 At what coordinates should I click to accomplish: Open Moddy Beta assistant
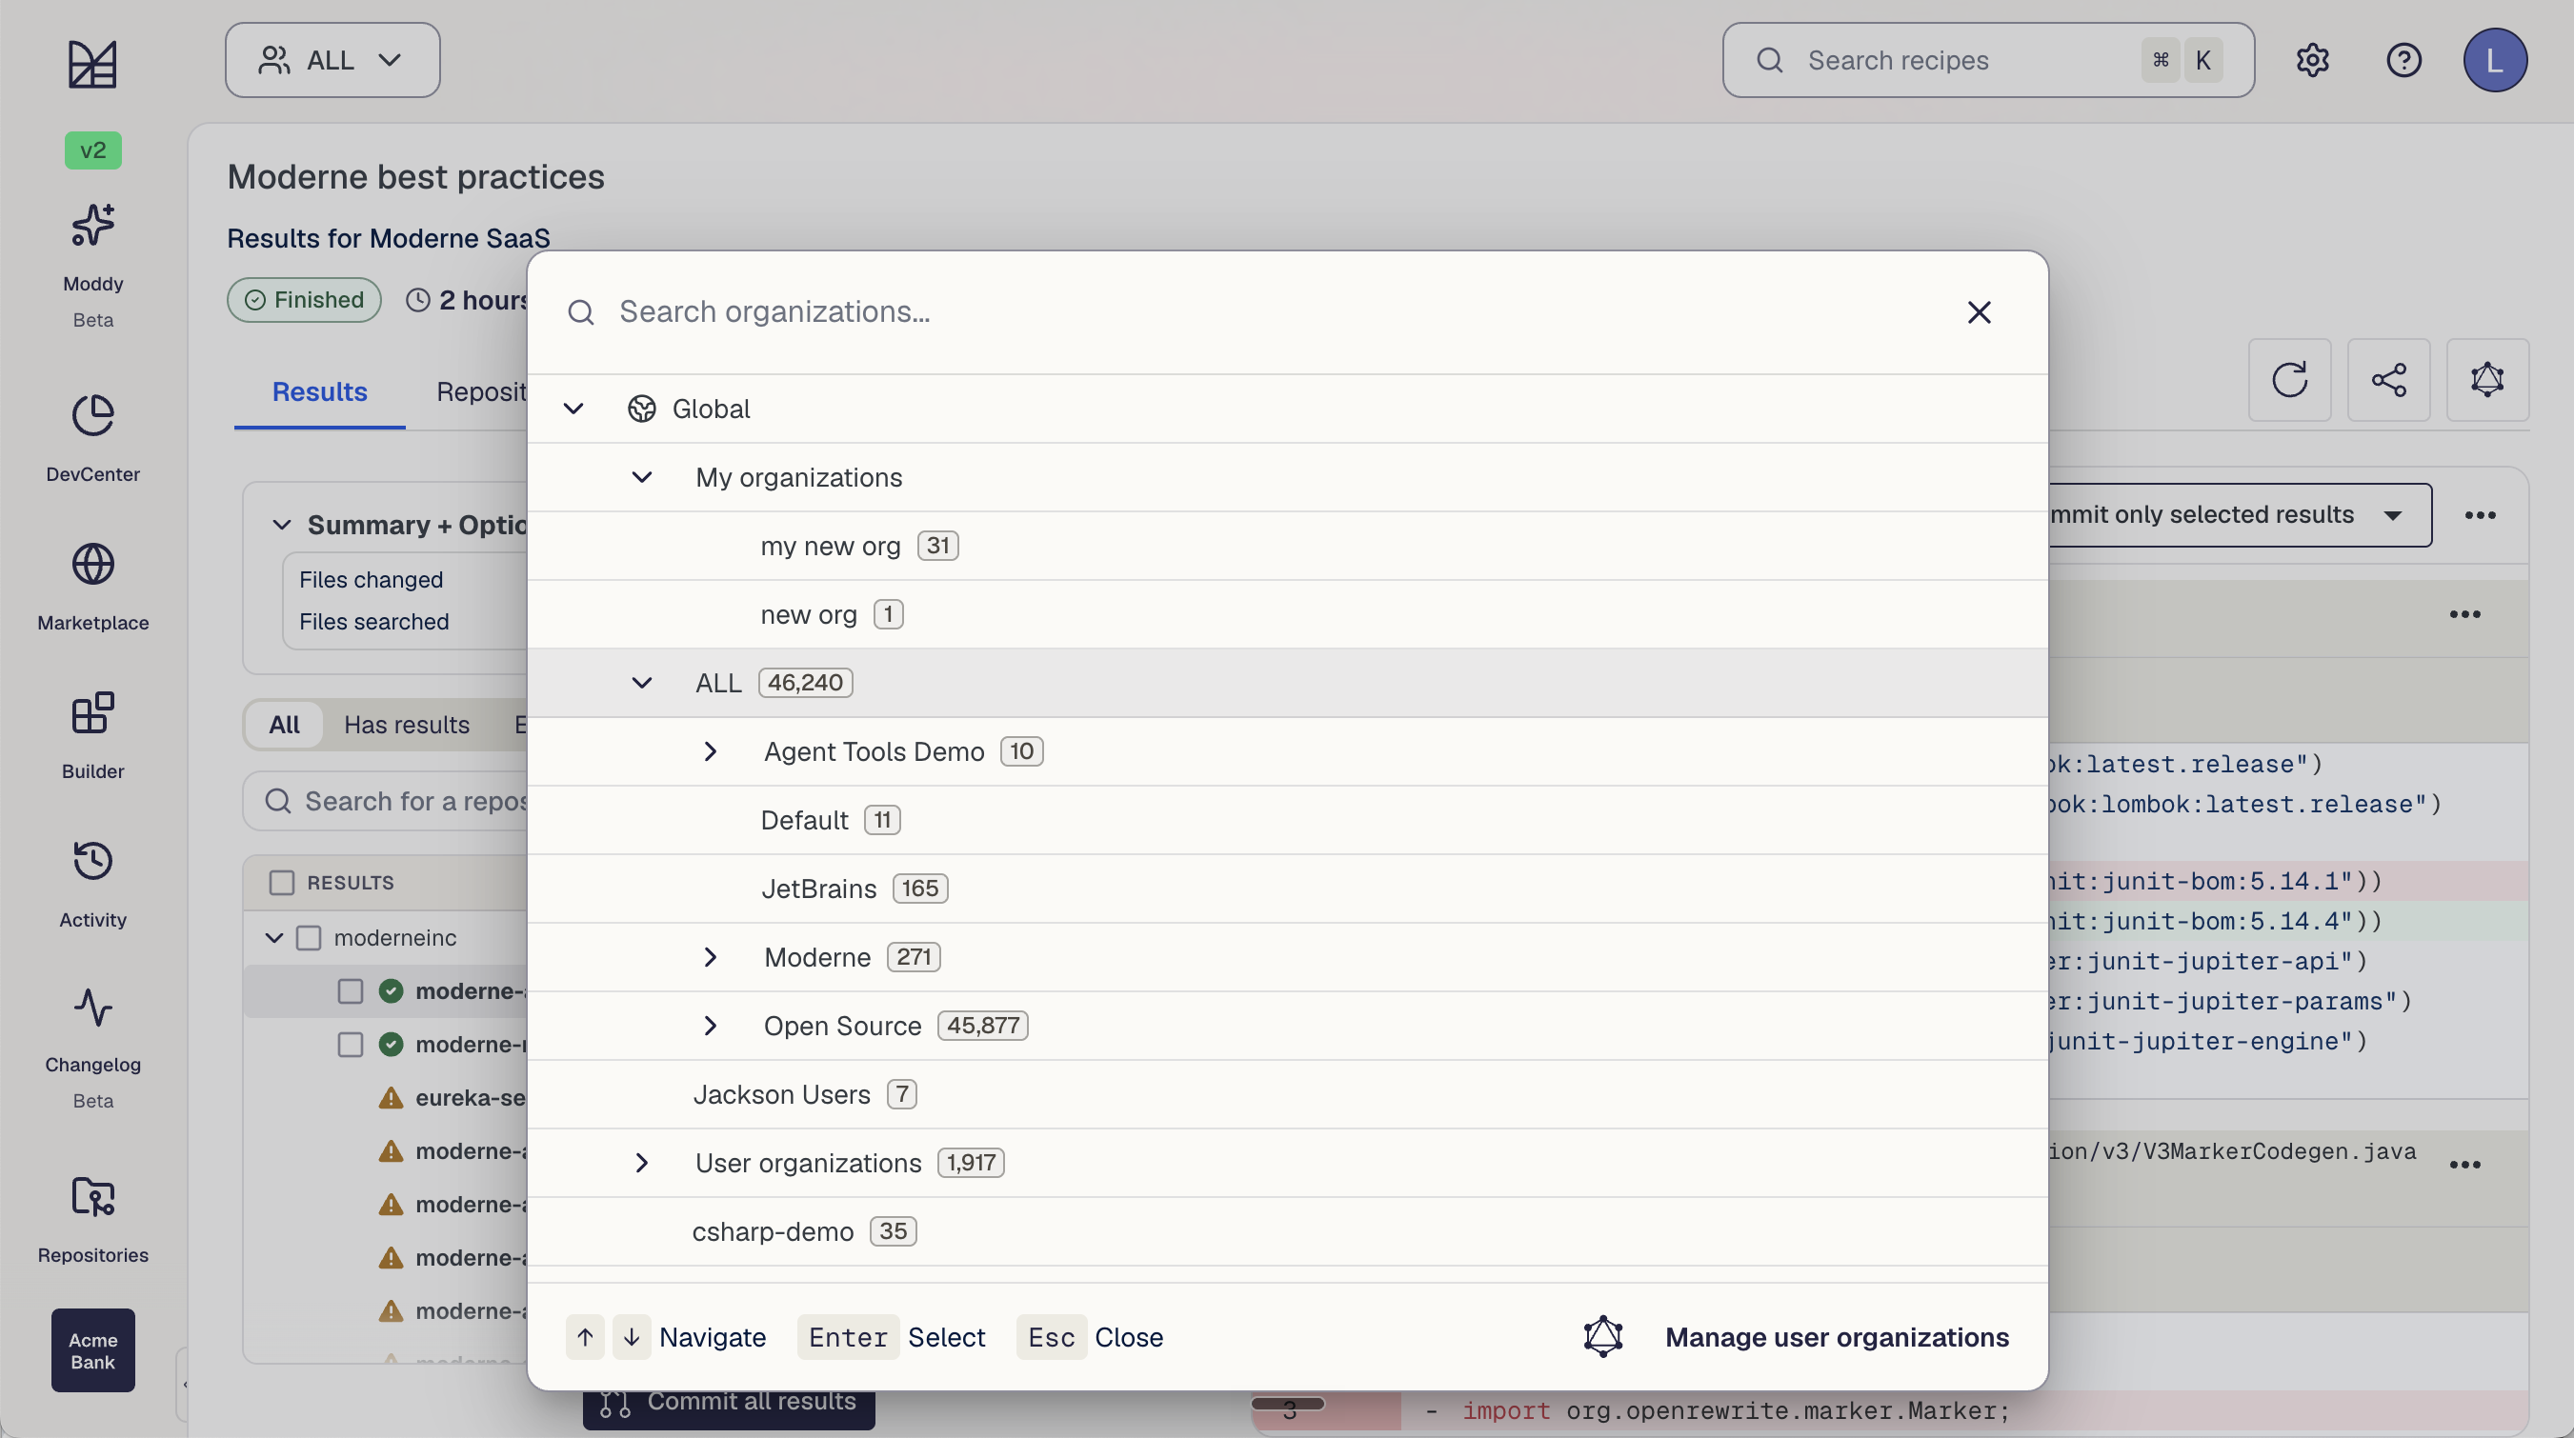coord(93,266)
